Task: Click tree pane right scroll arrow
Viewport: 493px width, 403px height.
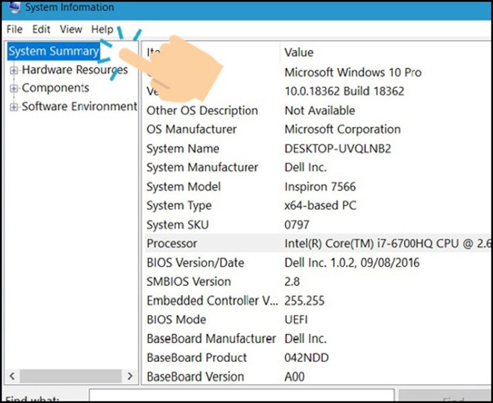Action: [x=130, y=375]
